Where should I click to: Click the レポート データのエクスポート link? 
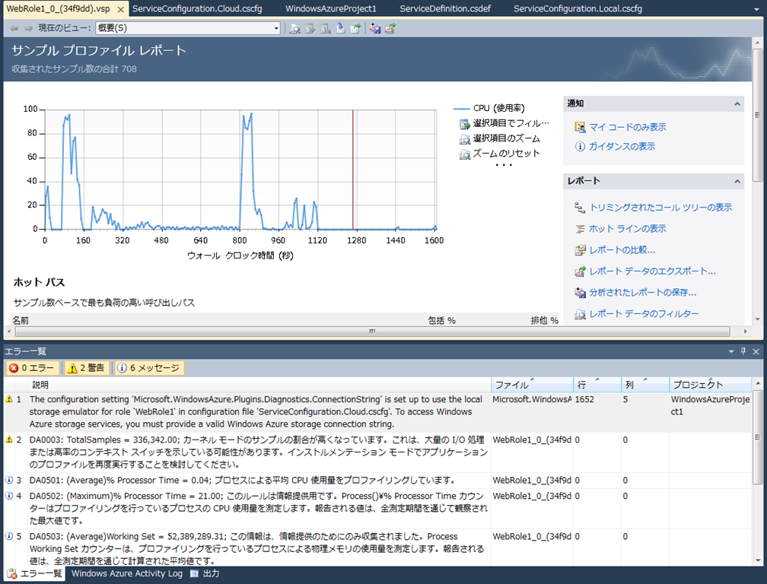[x=652, y=271]
